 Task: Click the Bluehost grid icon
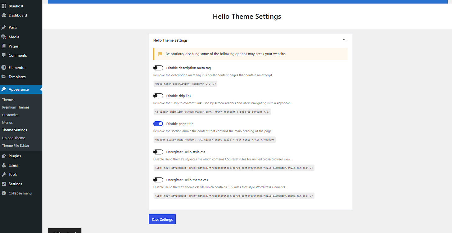tap(4, 6)
